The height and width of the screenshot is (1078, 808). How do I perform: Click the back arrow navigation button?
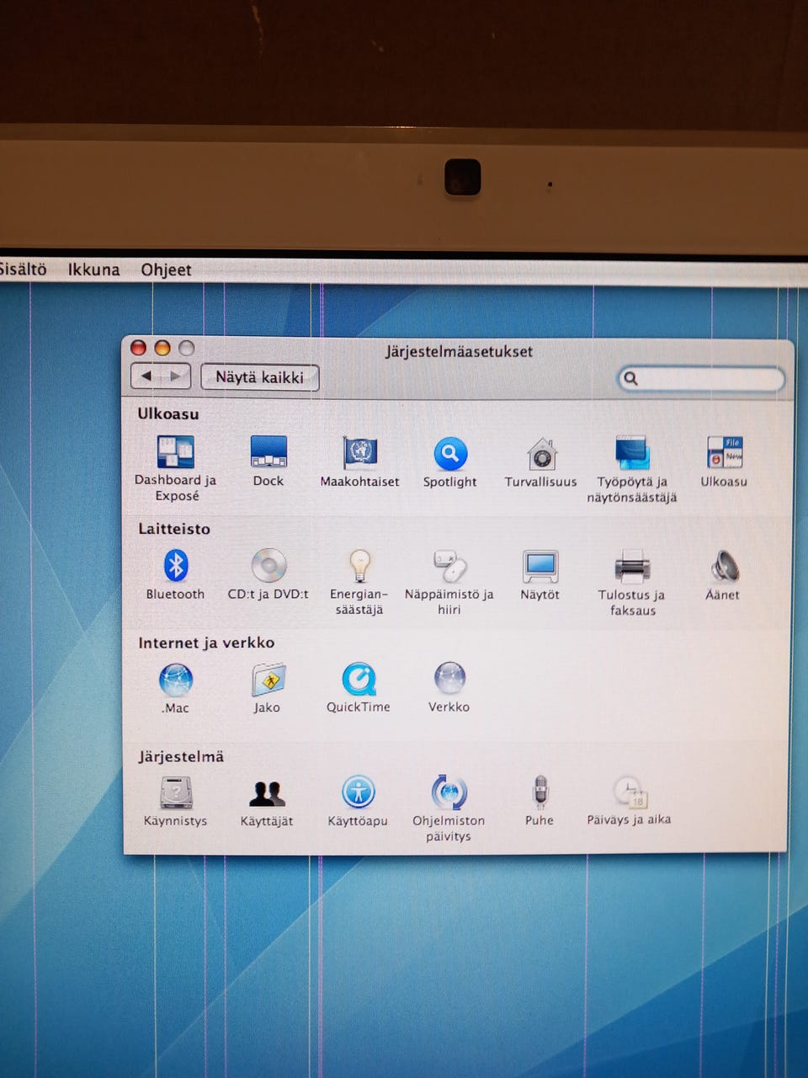pyautogui.click(x=146, y=376)
